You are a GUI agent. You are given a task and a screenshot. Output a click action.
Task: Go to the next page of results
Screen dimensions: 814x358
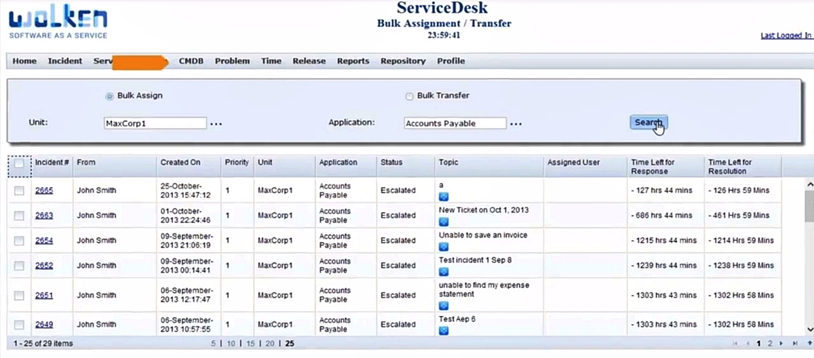pos(782,344)
